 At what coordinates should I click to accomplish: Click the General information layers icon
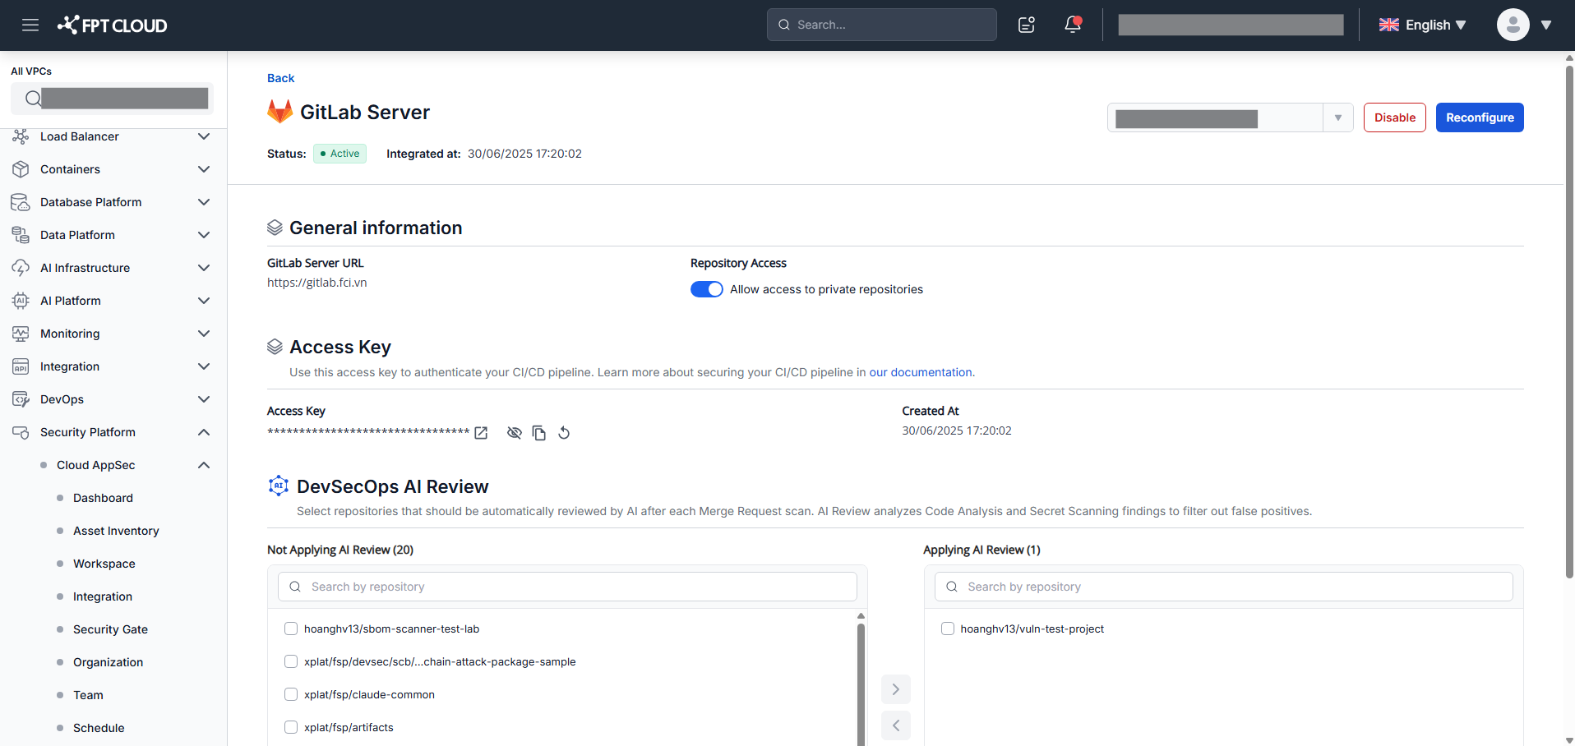click(x=275, y=228)
